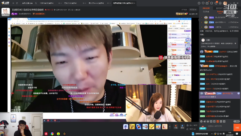Go back with the left arrow button
The width and height of the screenshot is (241, 136).
[x=13, y=3]
